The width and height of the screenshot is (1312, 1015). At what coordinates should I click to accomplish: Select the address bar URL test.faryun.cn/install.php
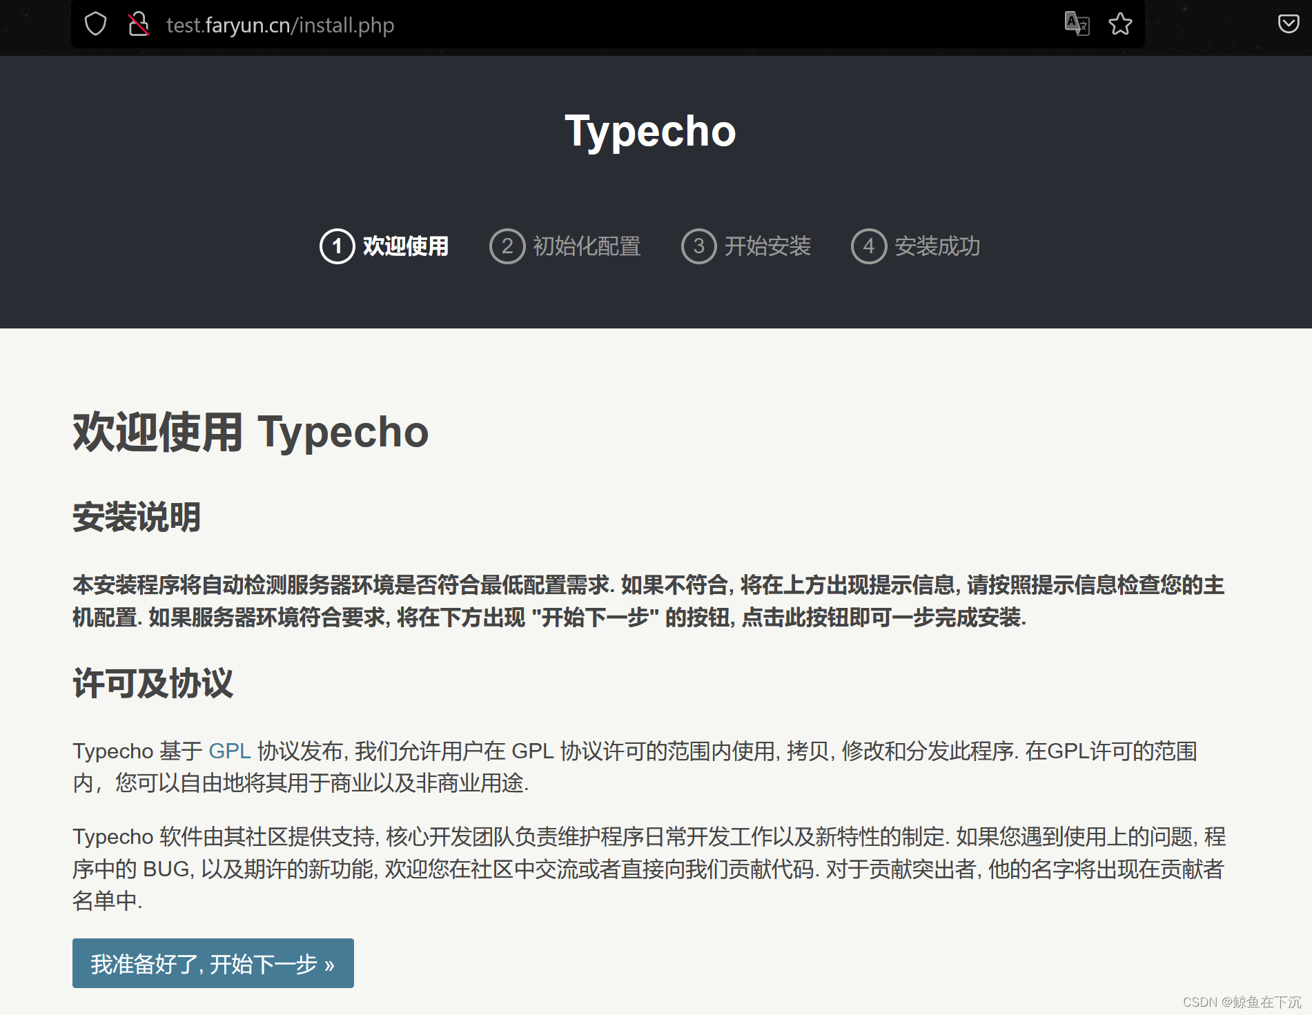click(x=280, y=25)
